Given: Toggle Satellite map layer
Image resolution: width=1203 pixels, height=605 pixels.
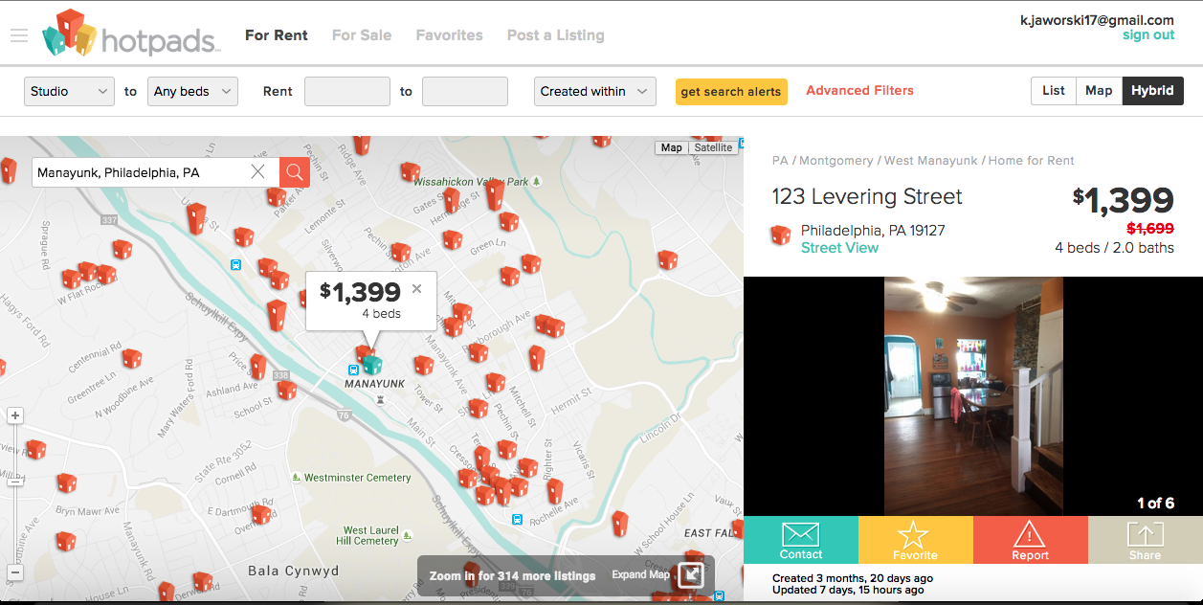Looking at the screenshot, I should click(x=713, y=147).
